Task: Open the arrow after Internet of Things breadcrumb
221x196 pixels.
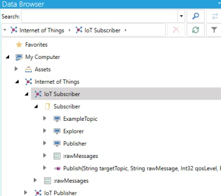Action: (x=69, y=30)
